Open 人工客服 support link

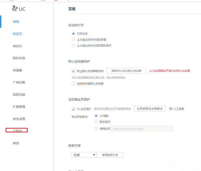pyautogui.click(x=179, y=109)
